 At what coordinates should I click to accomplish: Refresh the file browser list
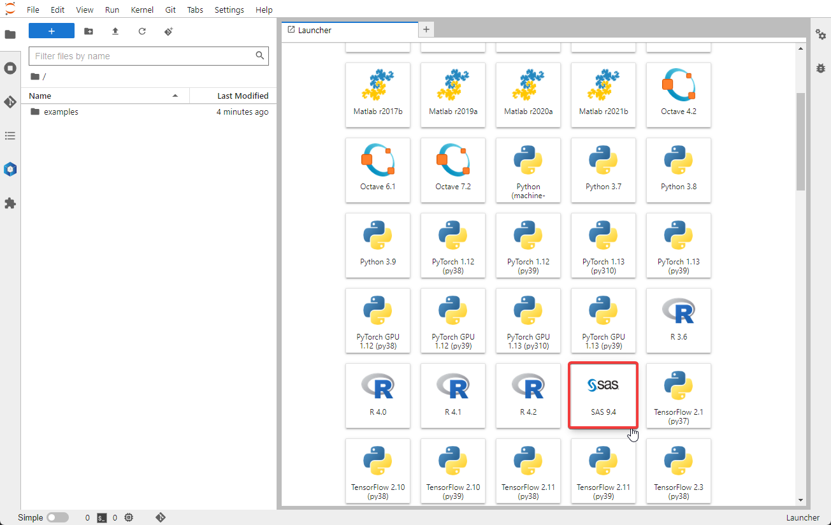(x=142, y=31)
